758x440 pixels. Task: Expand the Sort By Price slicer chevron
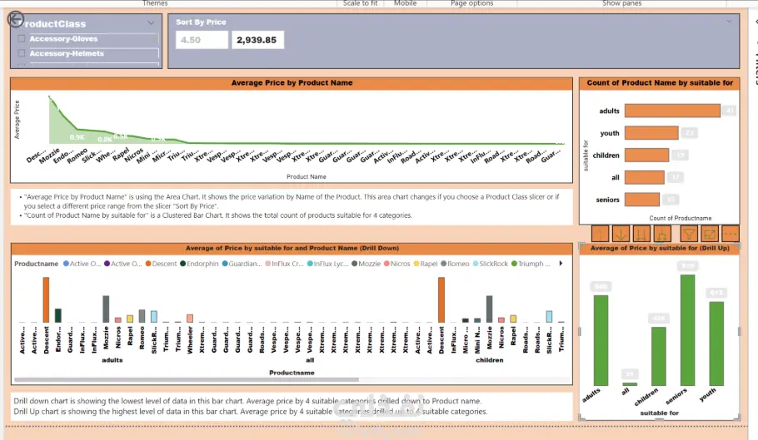point(729,22)
